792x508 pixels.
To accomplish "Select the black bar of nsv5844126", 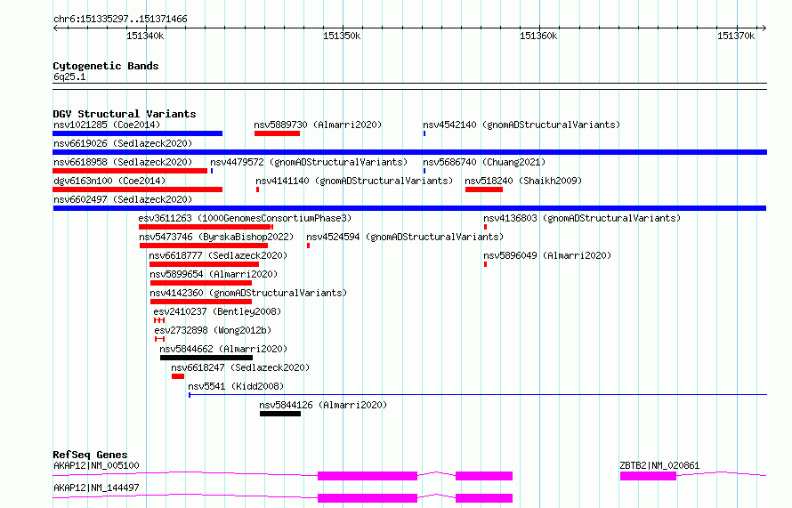I will (x=280, y=414).
